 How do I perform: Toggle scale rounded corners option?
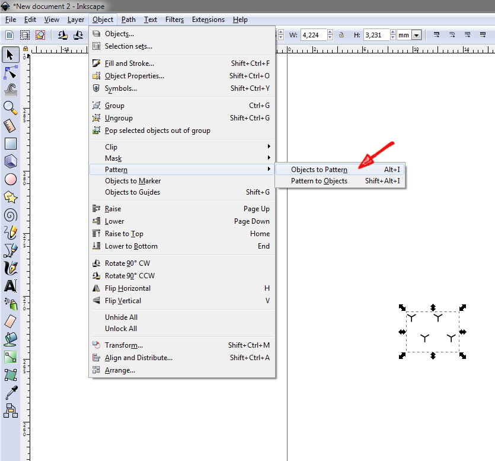452,35
